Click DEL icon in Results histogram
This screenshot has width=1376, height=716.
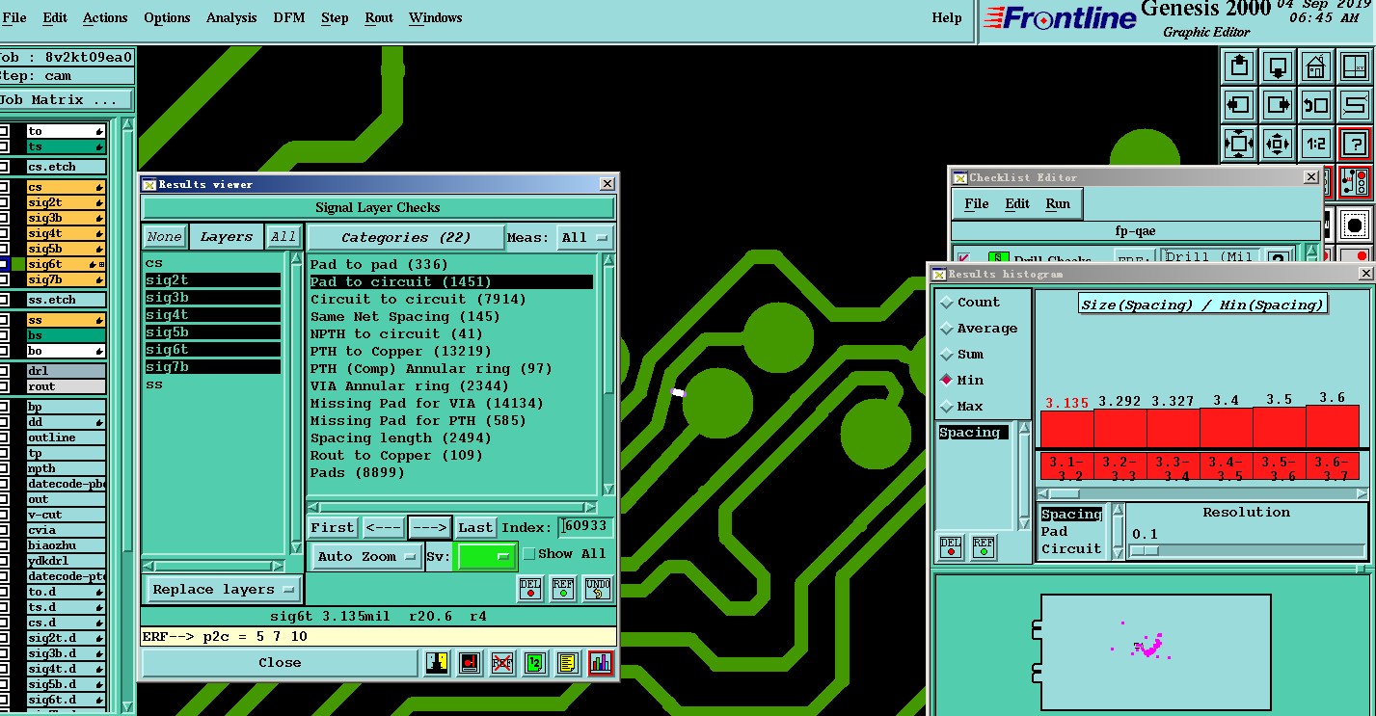pyautogui.click(x=951, y=547)
